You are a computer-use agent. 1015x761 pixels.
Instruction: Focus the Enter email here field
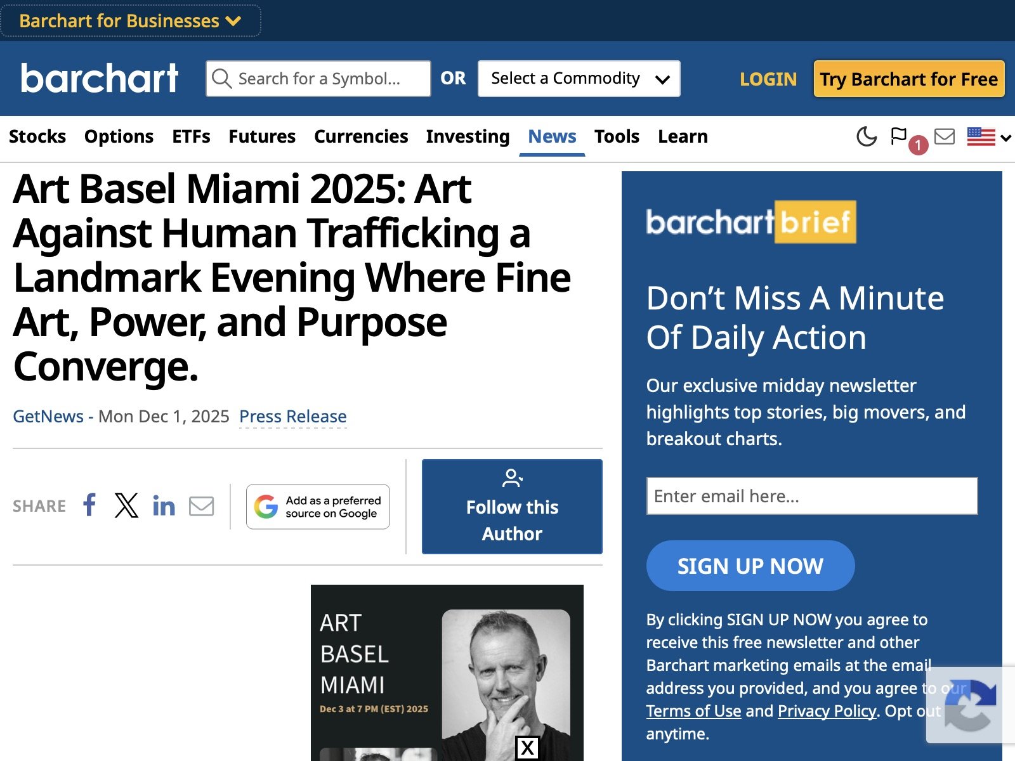pyautogui.click(x=812, y=496)
